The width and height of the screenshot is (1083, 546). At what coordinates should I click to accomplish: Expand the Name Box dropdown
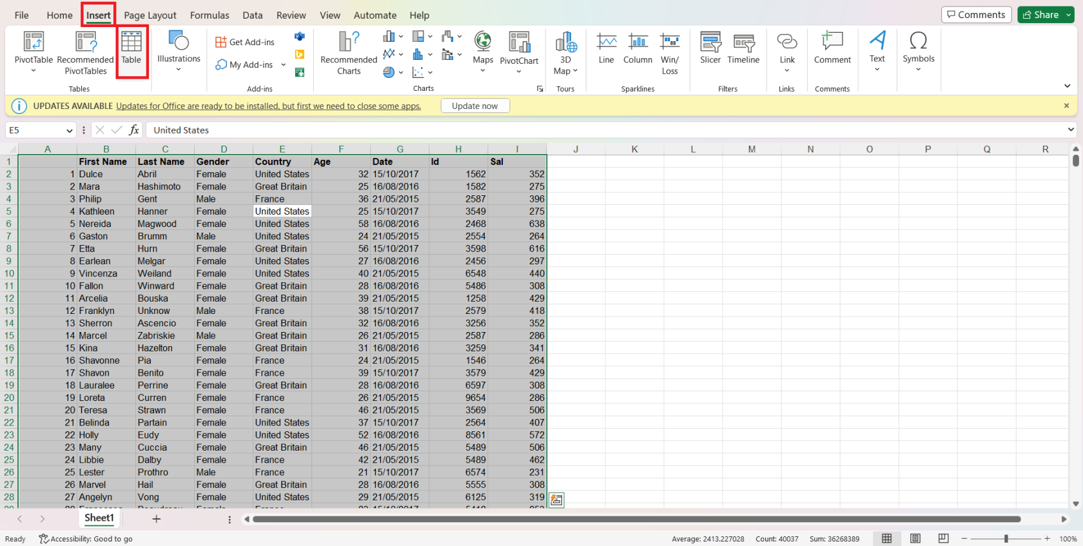click(70, 130)
